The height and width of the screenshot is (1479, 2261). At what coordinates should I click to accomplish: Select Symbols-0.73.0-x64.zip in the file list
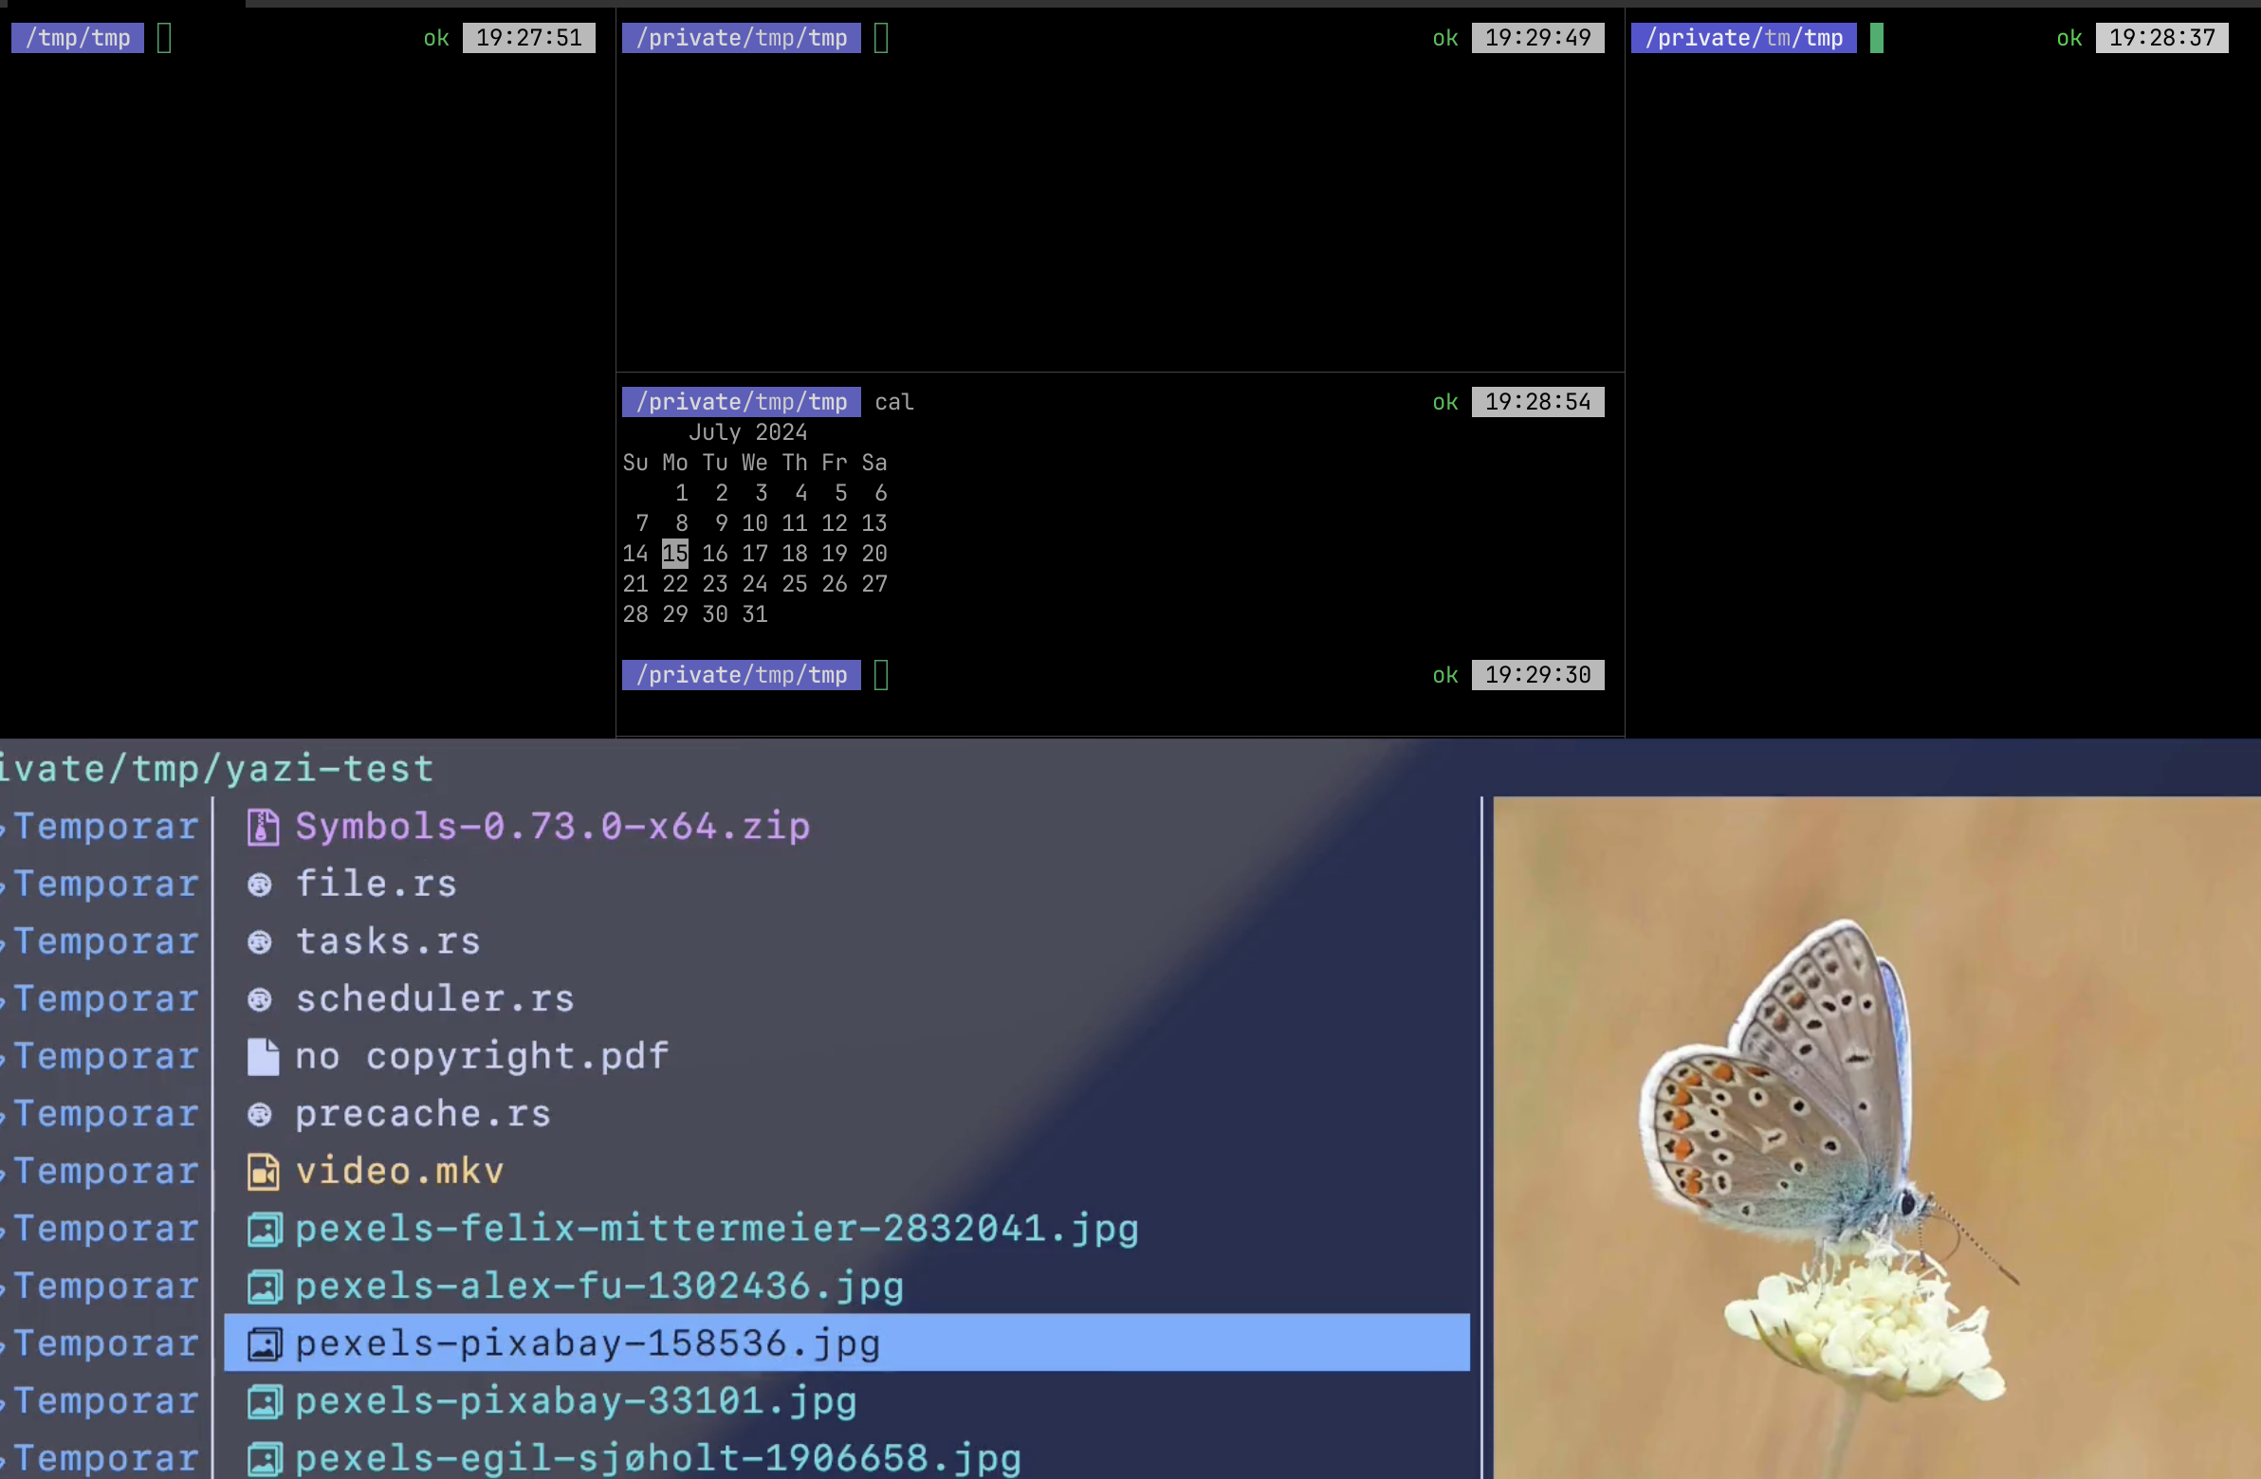[553, 826]
